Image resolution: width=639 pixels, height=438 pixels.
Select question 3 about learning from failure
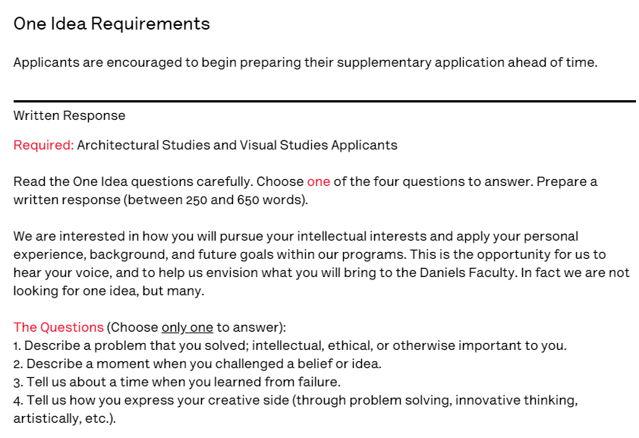[177, 382]
